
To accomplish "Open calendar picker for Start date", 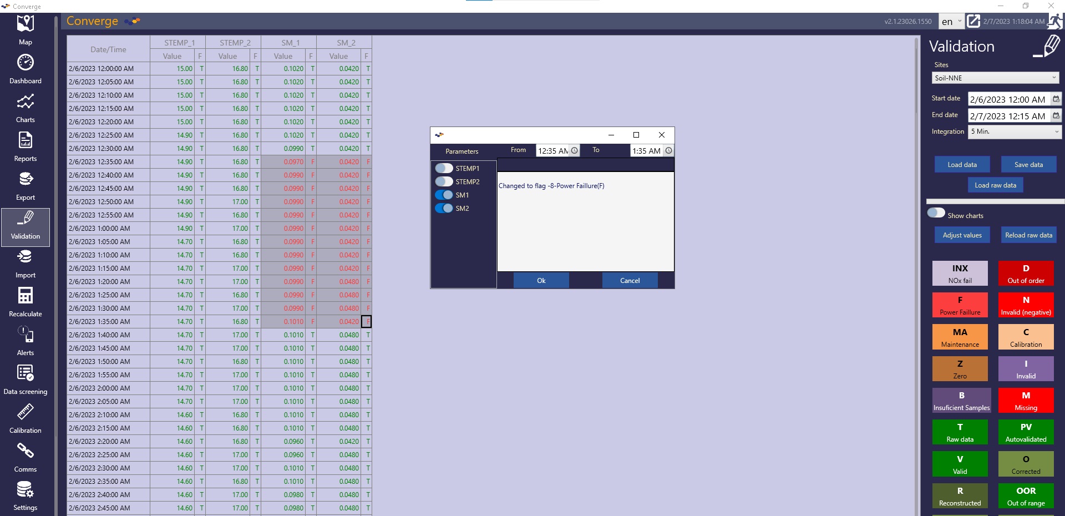I will (x=1056, y=99).
